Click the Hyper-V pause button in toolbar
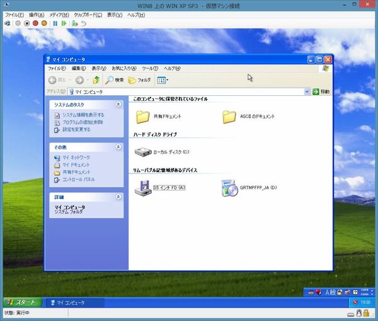The height and width of the screenshot is (321, 378). (55, 23)
